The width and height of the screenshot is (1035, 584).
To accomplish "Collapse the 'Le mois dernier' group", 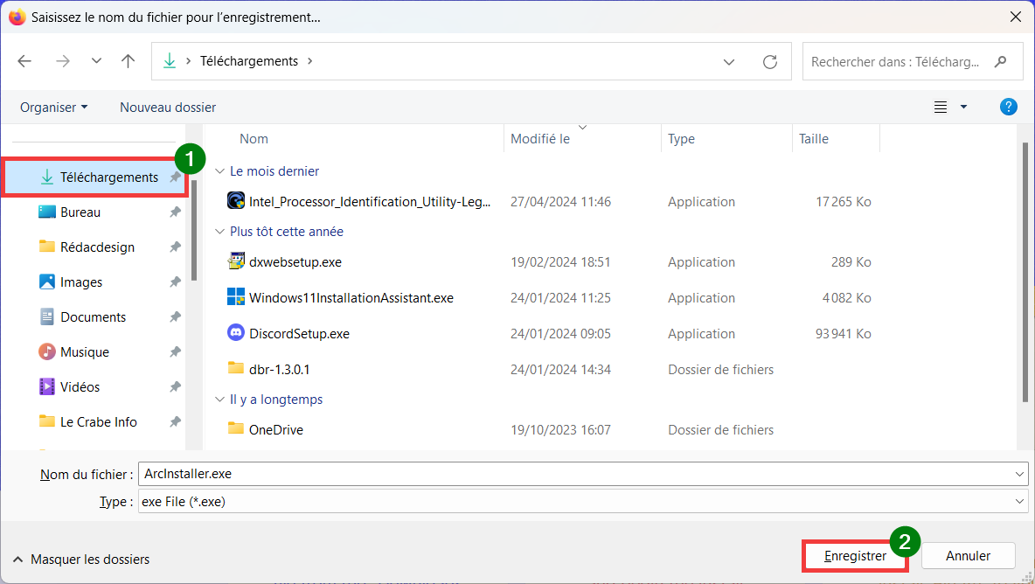I will click(x=219, y=172).
